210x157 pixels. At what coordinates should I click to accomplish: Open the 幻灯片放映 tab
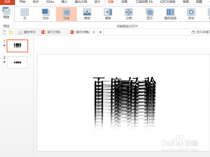pyautogui.click(x=168, y=2)
